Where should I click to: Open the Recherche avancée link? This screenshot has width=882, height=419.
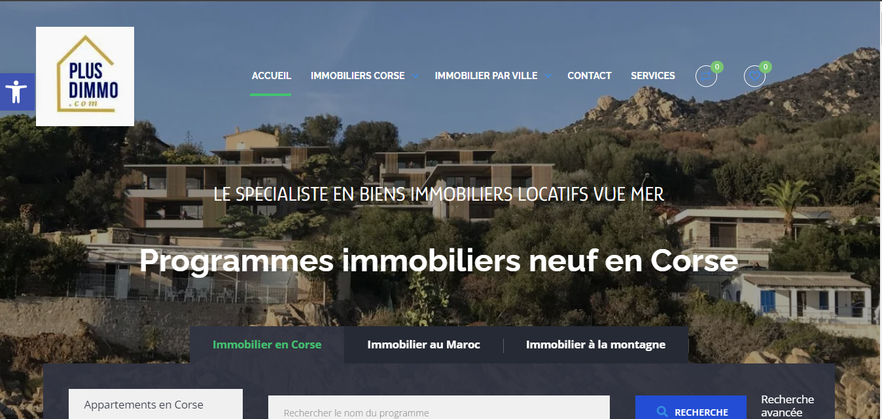(x=788, y=405)
